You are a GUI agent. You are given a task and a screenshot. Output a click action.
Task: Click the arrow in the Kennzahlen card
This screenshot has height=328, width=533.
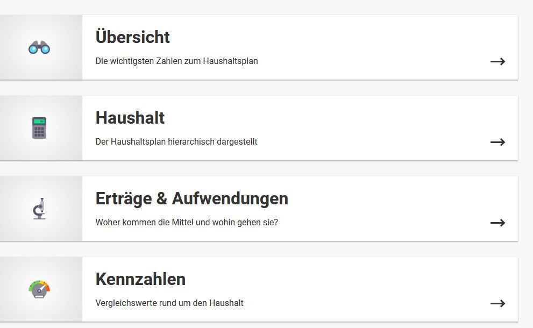pyautogui.click(x=498, y=303)
